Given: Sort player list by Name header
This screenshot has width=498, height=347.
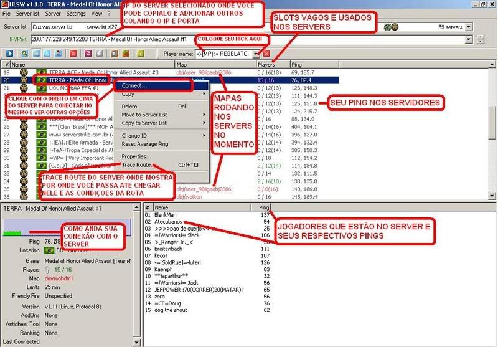Looking at the screenshot, I should tap(202, 207).
